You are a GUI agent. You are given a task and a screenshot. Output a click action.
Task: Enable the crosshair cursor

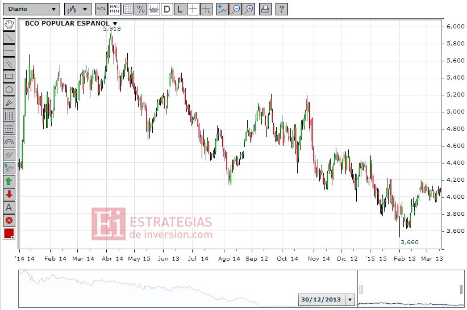pos(193,9)
